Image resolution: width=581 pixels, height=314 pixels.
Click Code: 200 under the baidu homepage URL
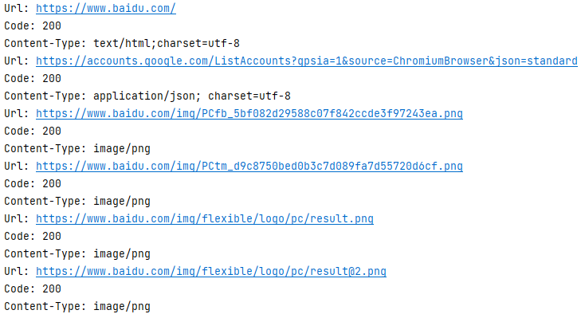click(33, 26)
